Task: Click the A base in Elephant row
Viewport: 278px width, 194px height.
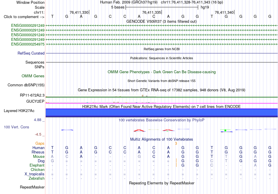Action: coord(255,165)
